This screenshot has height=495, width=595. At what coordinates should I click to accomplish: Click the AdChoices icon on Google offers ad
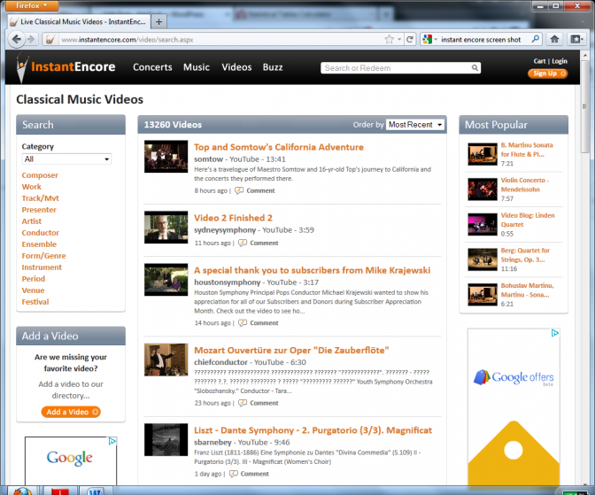[x=555, y=333]
